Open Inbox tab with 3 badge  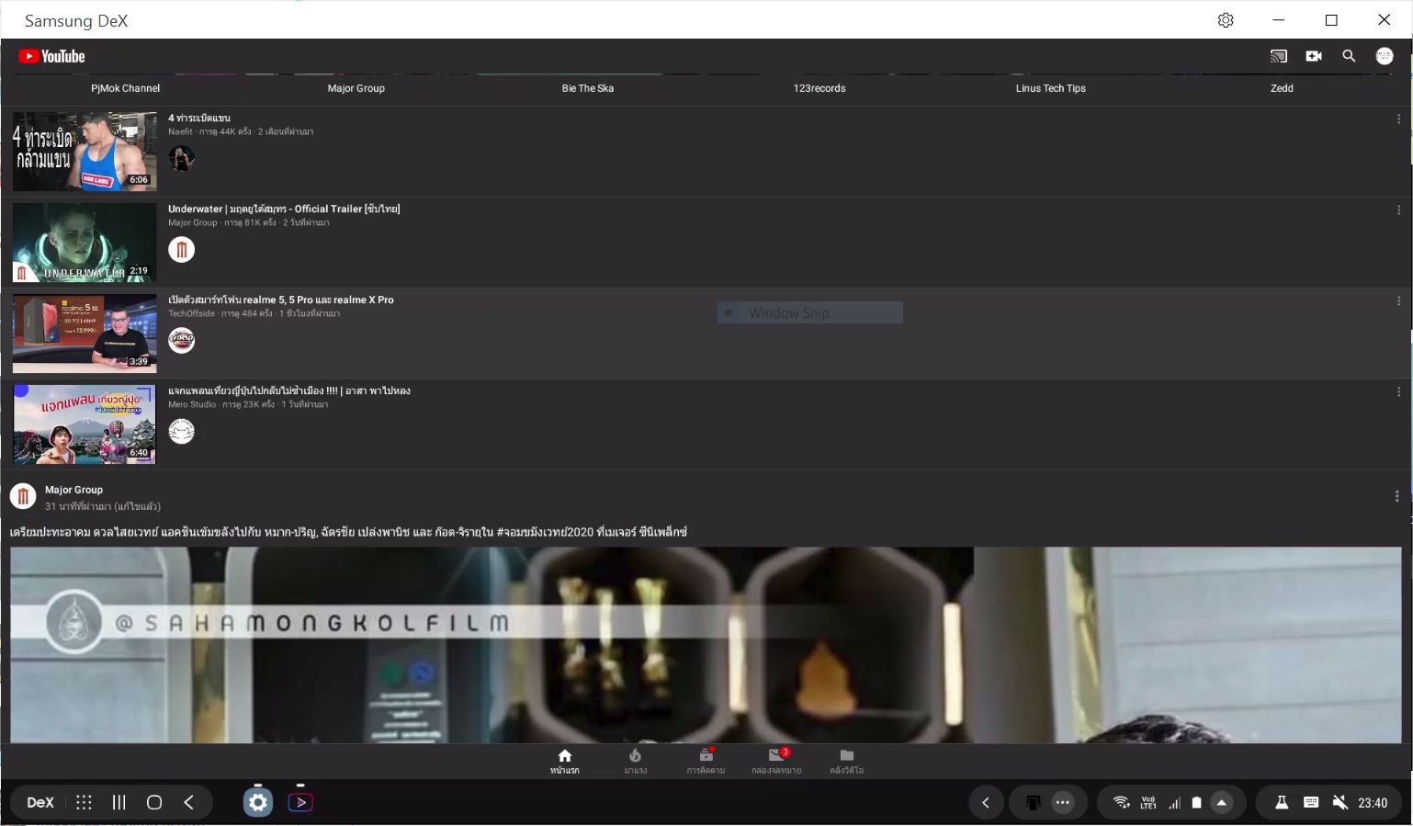776,762
